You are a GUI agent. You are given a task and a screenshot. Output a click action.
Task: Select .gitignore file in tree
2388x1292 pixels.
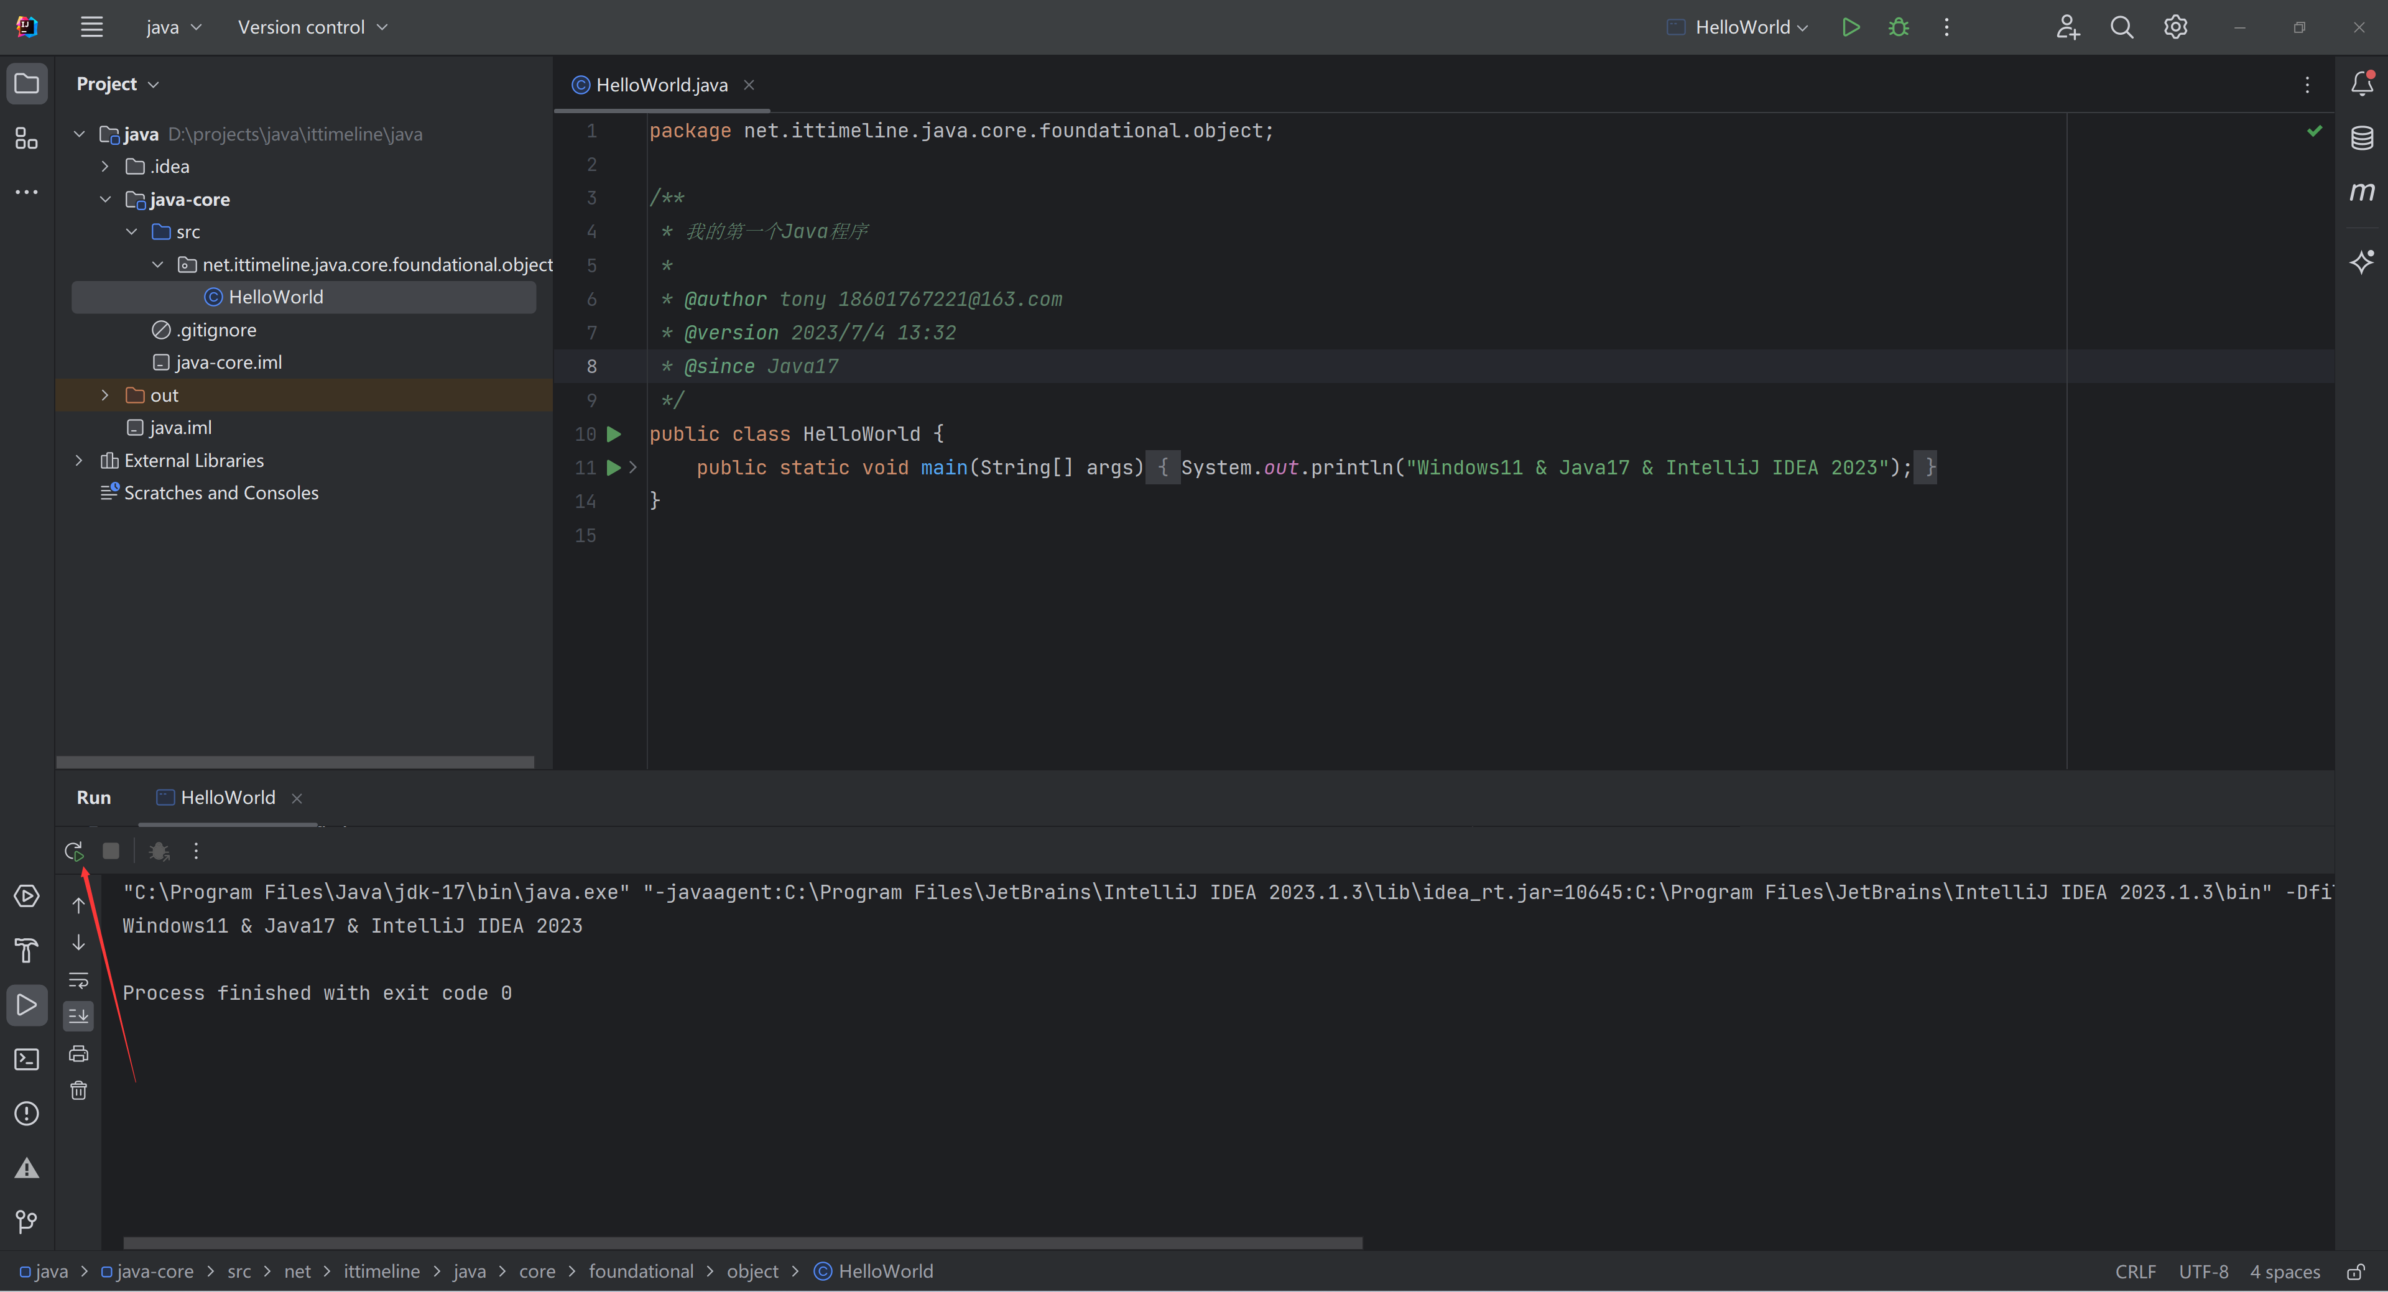[x=204, y=330]
